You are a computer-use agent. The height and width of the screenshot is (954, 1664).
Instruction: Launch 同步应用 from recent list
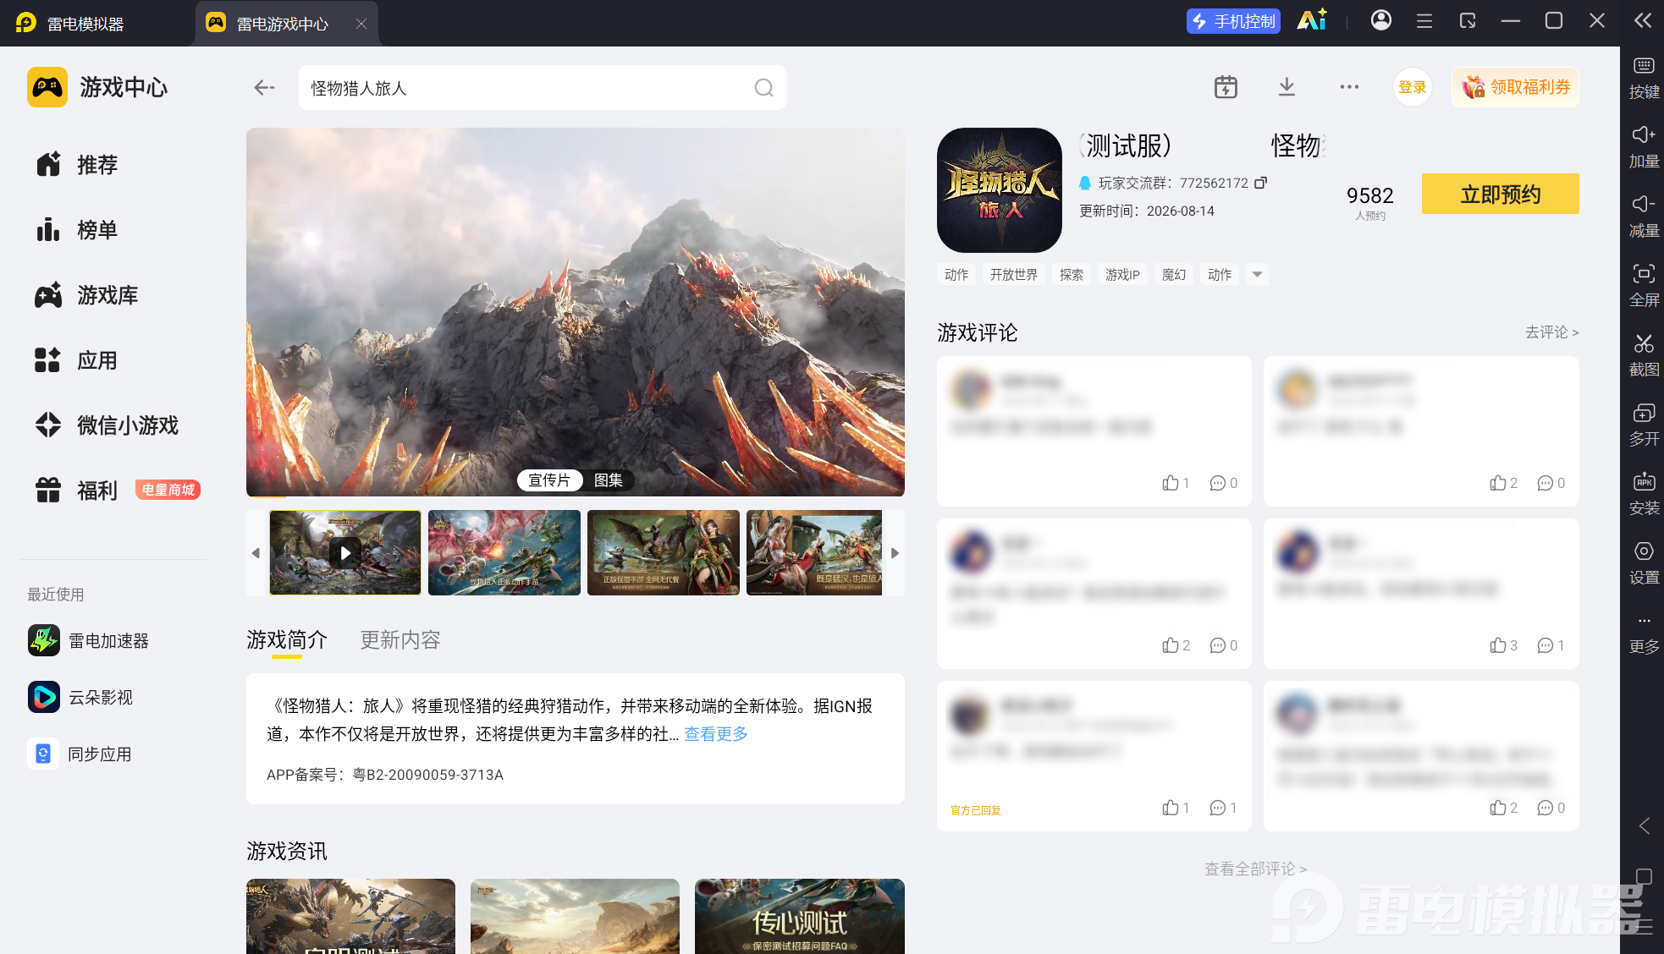pyautogui.click(x=80, y=754)
